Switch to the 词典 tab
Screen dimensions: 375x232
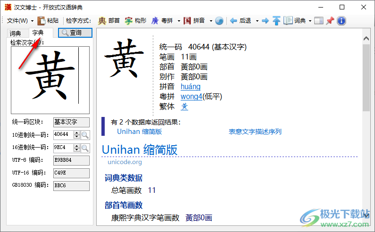[x=15, y=33]
